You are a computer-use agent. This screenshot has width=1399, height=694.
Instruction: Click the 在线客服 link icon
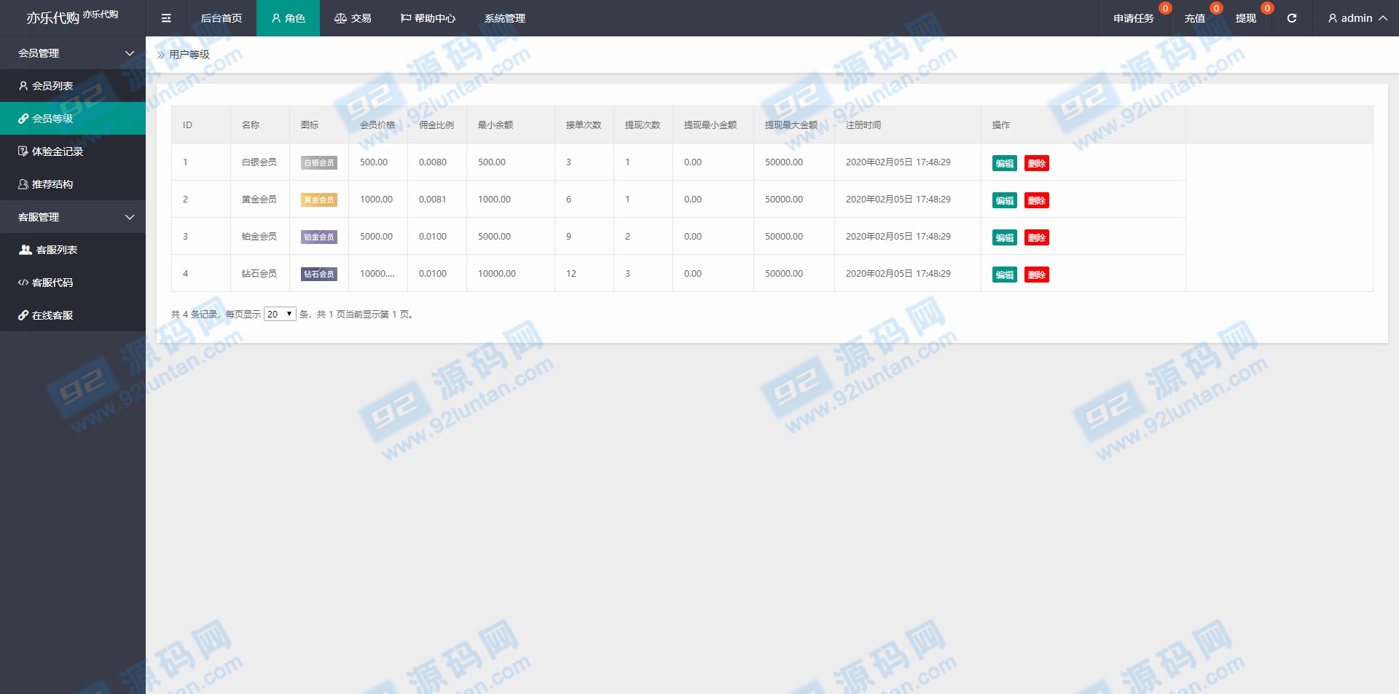point(23,315)
